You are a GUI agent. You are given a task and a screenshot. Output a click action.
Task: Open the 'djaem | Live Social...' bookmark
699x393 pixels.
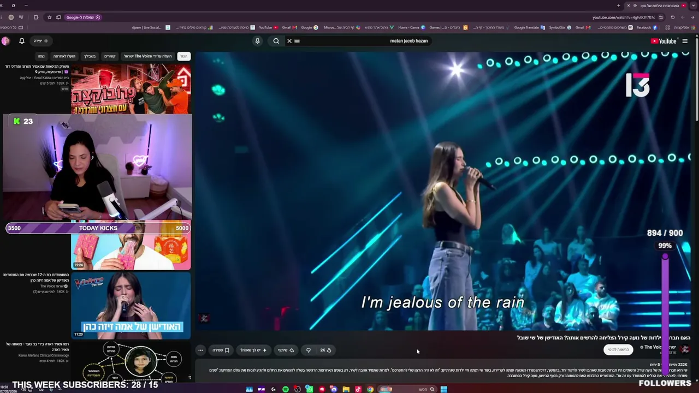(x=151, y=27)
